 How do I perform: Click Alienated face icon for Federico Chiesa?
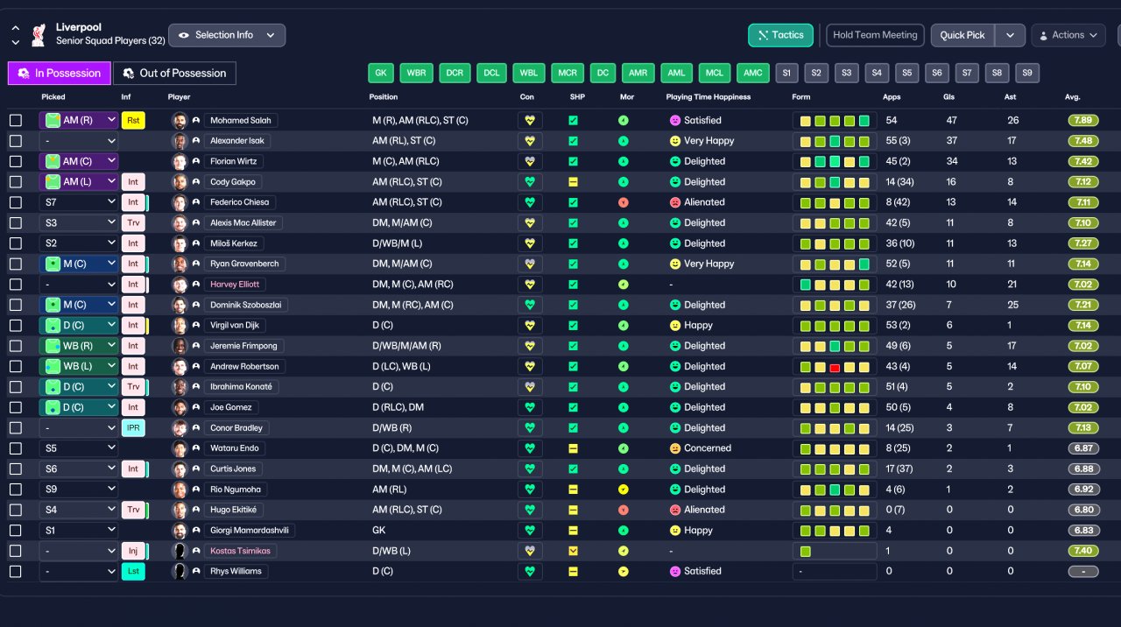click(x=675, y=202)
